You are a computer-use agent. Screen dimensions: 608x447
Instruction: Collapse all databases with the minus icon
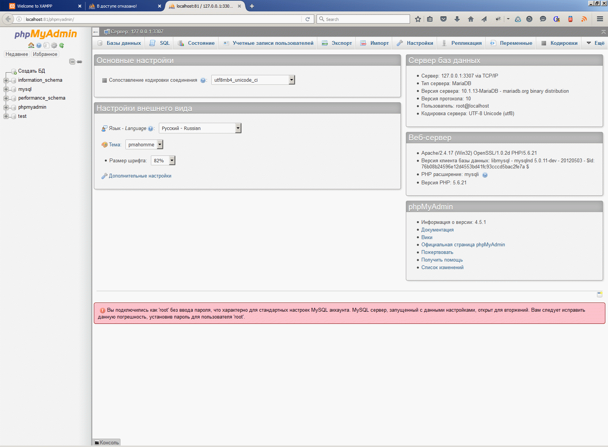(x=72, y=62)
